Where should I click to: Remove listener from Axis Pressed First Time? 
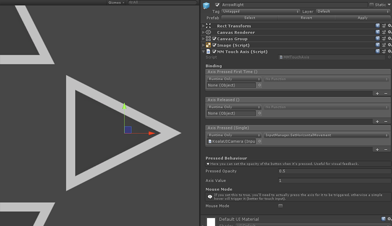386,94
